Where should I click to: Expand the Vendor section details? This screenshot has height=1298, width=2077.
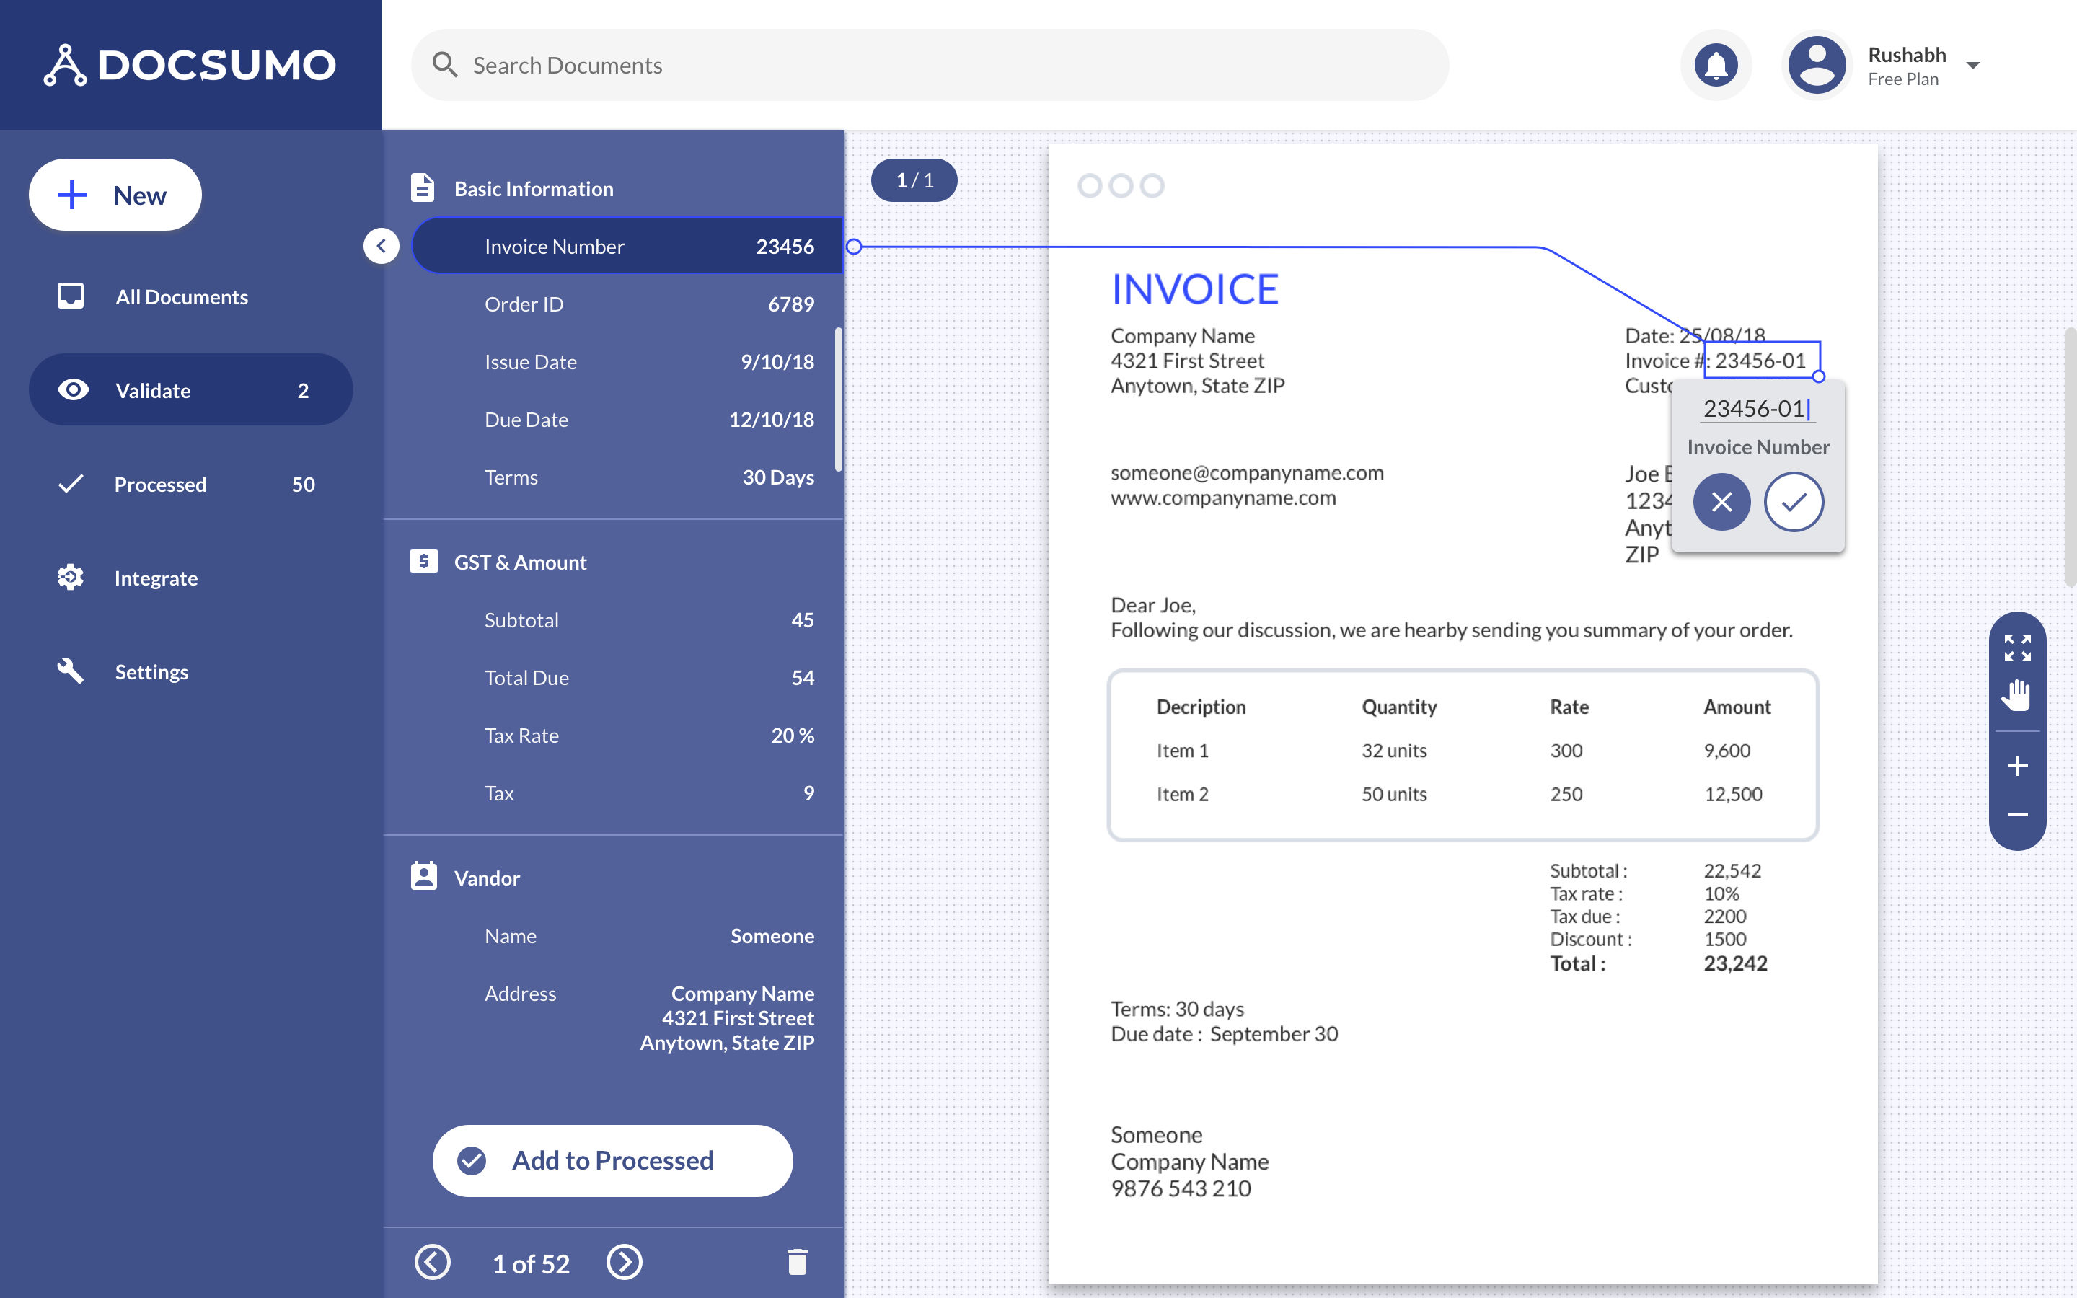click(486, 878)
